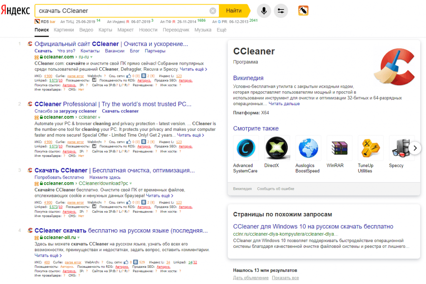Screen dimensions: 426x284
Task: Switch to the Картинки tab
Action: (64, 30)
